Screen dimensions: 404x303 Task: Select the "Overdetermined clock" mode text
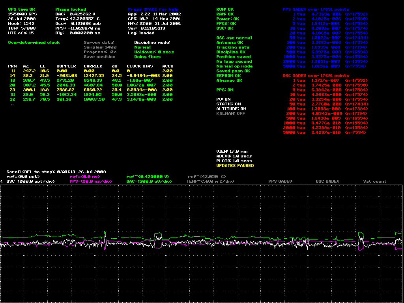coord(34,43)
